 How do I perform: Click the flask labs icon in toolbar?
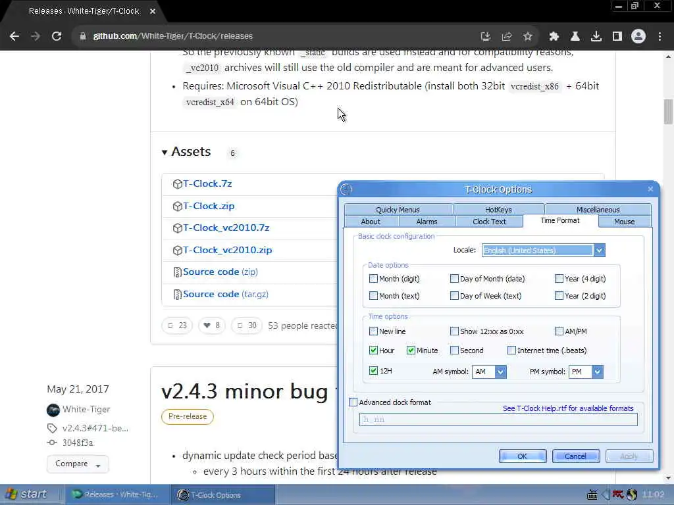point(575,37)
